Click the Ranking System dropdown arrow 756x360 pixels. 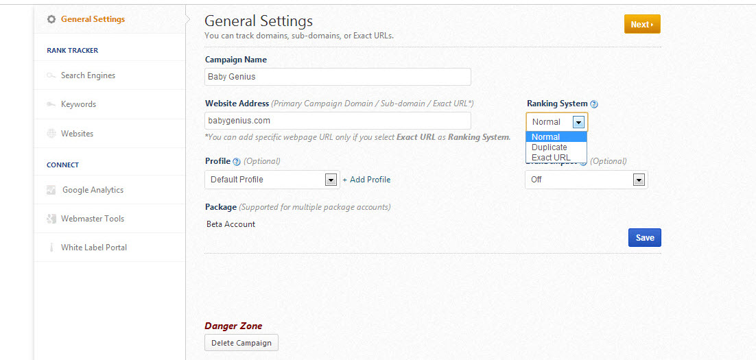[578, 123]
